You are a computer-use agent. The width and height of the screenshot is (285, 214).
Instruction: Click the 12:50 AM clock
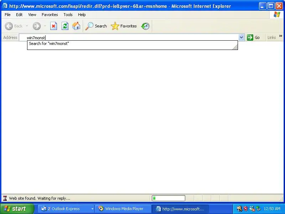point(272,209)
